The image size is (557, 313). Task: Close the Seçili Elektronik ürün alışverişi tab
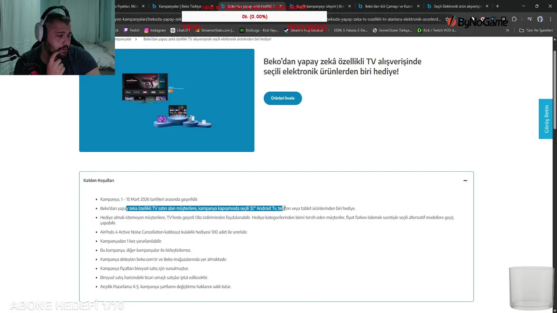point(487,6)
